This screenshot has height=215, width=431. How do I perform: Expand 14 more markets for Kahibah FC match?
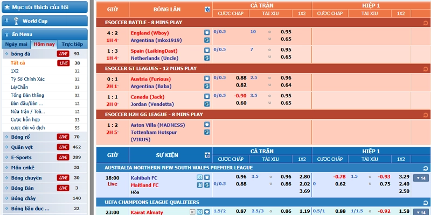click(421, 178)
